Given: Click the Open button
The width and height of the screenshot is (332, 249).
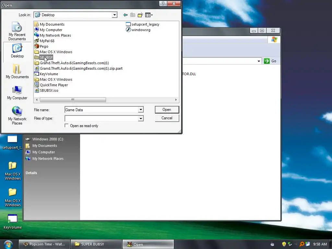Looking at the screenshot, I should click(167, 110).
